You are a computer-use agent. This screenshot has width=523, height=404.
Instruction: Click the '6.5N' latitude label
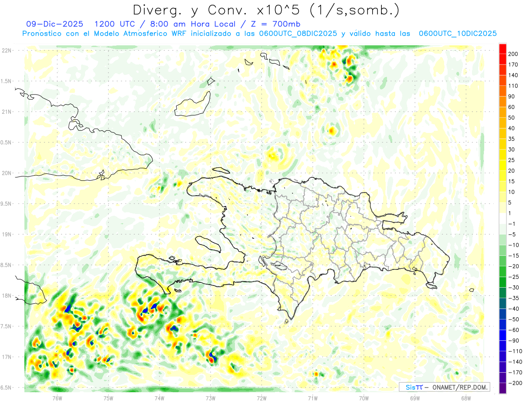7,387
